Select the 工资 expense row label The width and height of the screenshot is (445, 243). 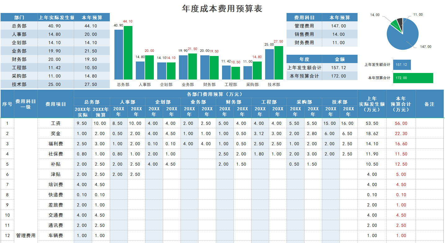(x=56, y=123)
